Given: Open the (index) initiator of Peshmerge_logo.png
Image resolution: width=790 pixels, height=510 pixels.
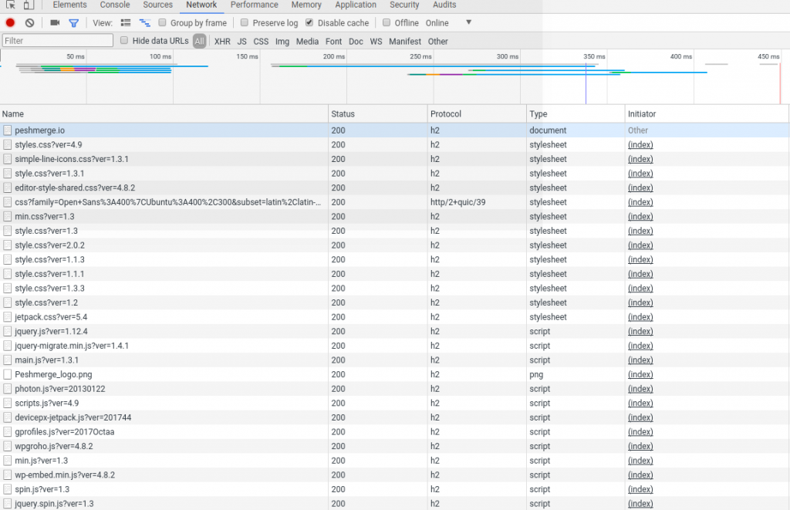Looking at the screenshot, I should click(640, 374).
